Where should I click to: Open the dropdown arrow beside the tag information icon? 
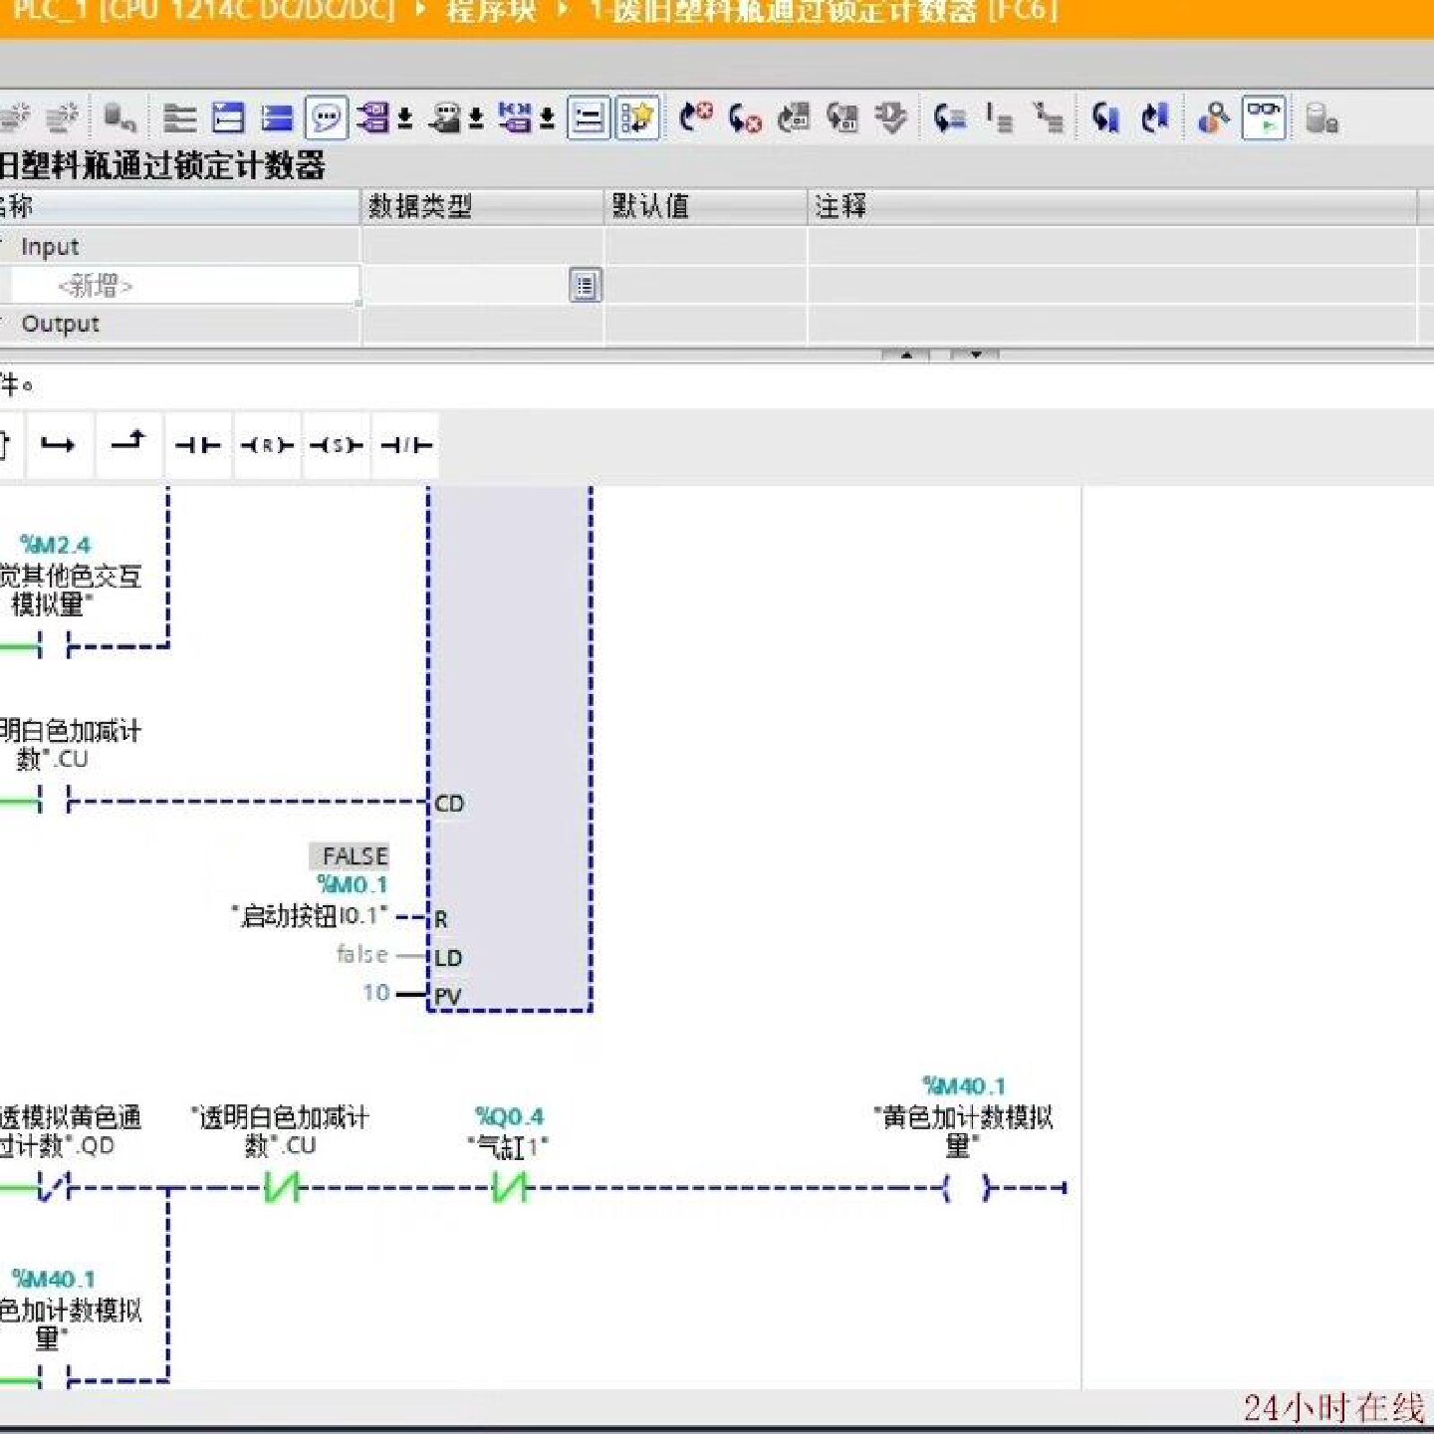pos(476,119)
